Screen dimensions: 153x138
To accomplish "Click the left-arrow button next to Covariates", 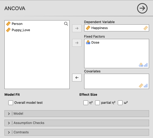I will click(x=77, y=78).
